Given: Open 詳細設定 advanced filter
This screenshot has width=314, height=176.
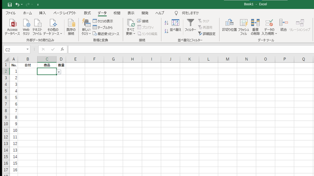Looking at the screenshot, I should point(207,34).
